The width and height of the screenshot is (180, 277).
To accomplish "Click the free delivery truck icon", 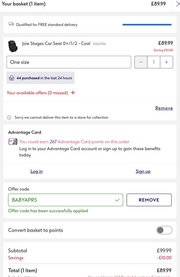I will tap(11, 24).
